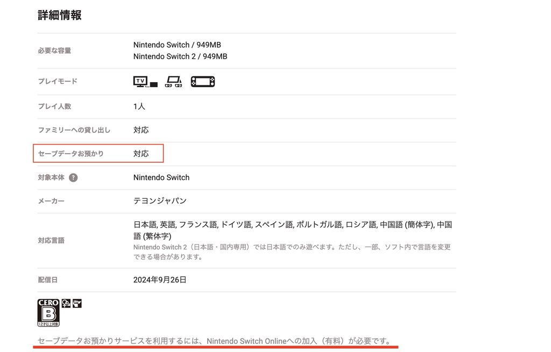This screenshot has width=551, height=352.
Task: Click the 必要な容量 label
Action: pyautogui.click(x=54, y=51)
